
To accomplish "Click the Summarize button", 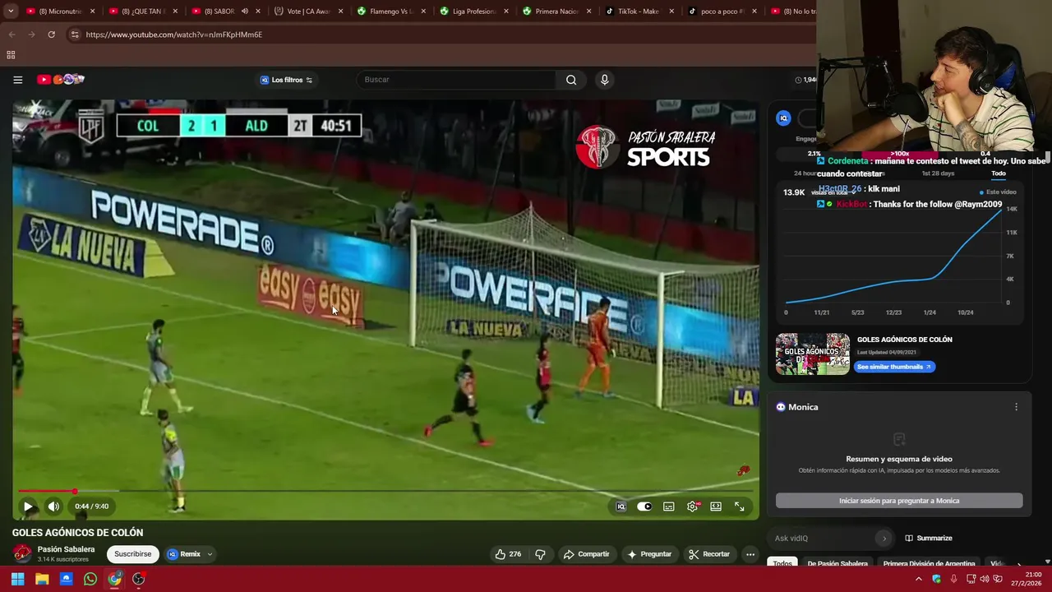I will [x=928, y=539].
